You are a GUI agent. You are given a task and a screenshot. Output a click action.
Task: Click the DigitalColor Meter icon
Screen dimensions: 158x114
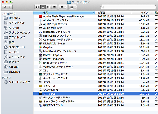tap(40, 43)
